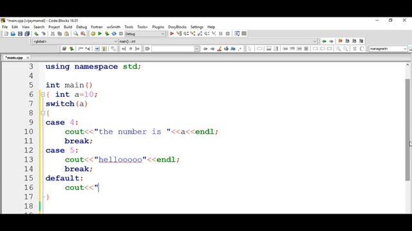Screen dimensions: 412x231
Task: Click the Undo icon
Action: click(36, 34)
